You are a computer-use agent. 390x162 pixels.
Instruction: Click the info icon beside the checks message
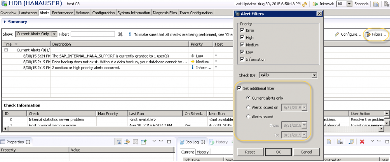point(130,34)
